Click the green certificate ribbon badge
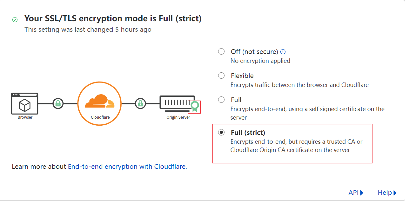The height and width of the screenshot is (204, 409). 195,107
